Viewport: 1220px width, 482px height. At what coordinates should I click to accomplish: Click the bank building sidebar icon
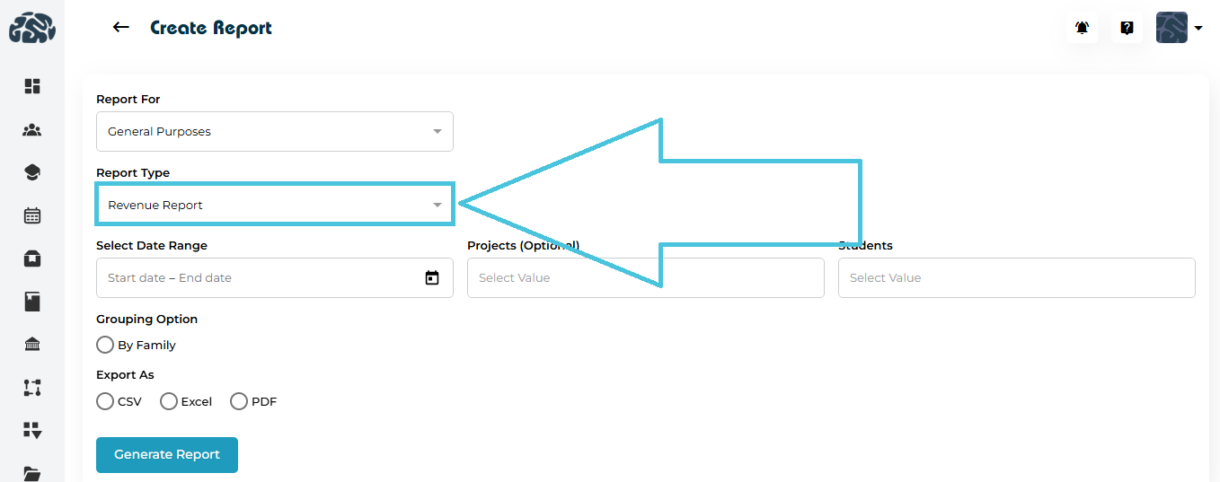point(32,345)
